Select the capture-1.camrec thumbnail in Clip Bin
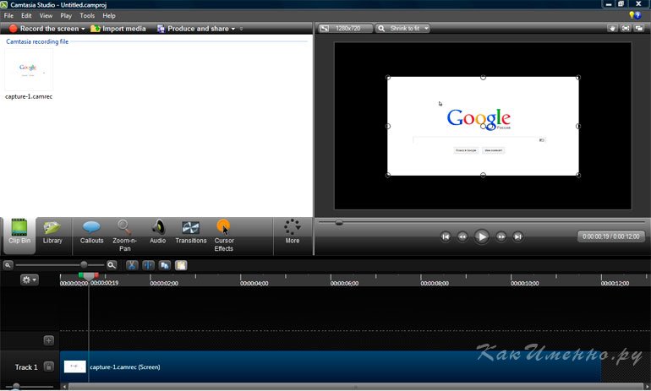This screenshot has width=651, height=391. (x=29, y=69)
